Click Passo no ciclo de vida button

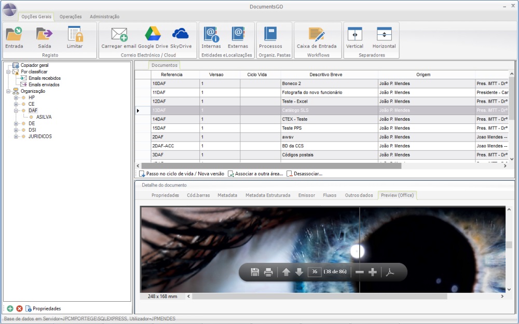tap(182, 174)
